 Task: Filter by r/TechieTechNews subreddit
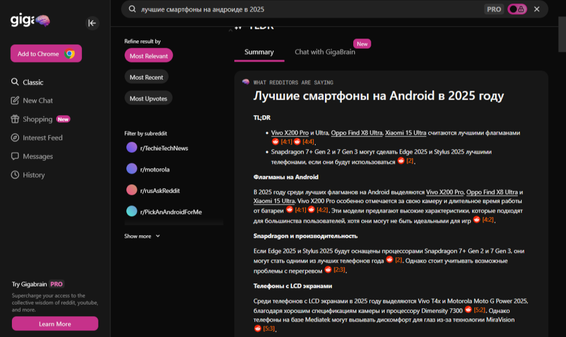tap(157, 148)
